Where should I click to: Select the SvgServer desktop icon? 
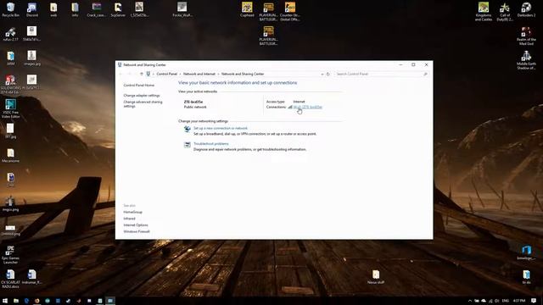(x=118, y=9)
